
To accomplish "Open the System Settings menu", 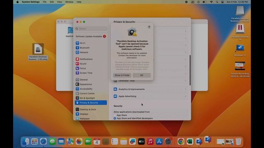I will click(x=31, y=2).
